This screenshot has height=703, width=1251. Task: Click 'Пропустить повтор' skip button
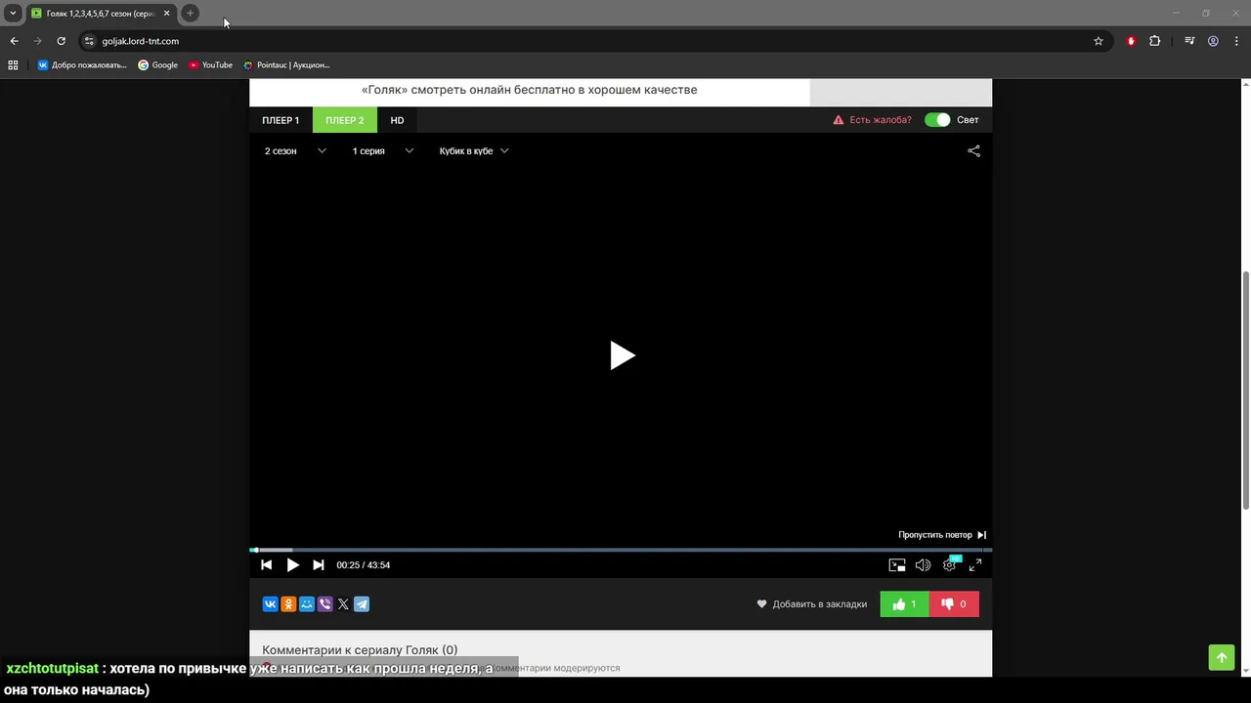click(x=942, y=535)
